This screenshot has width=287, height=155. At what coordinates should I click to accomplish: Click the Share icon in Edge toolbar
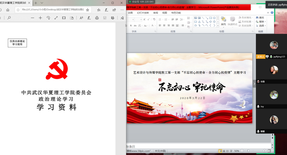pos(114,10)
